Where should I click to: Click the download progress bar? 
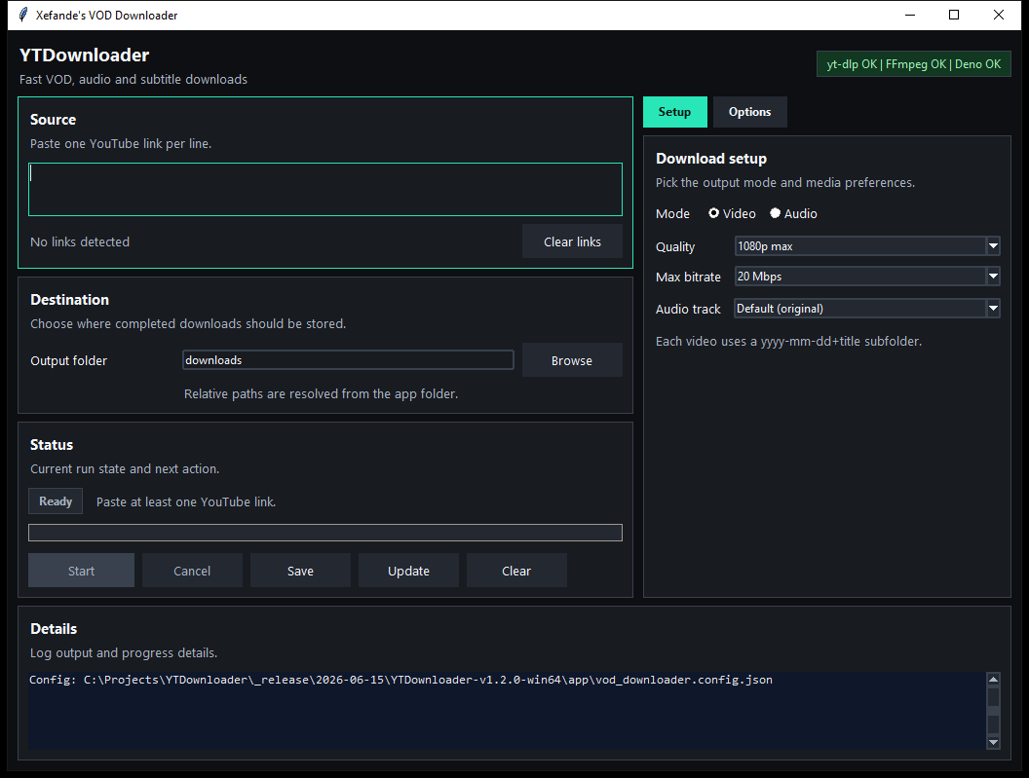click(325, 532)
